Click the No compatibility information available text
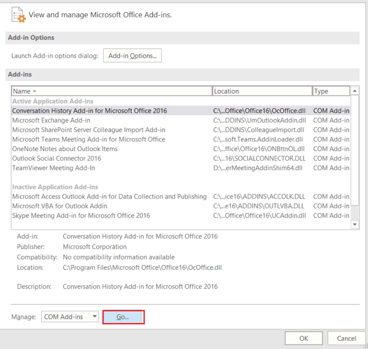 (x=119, y=257)
